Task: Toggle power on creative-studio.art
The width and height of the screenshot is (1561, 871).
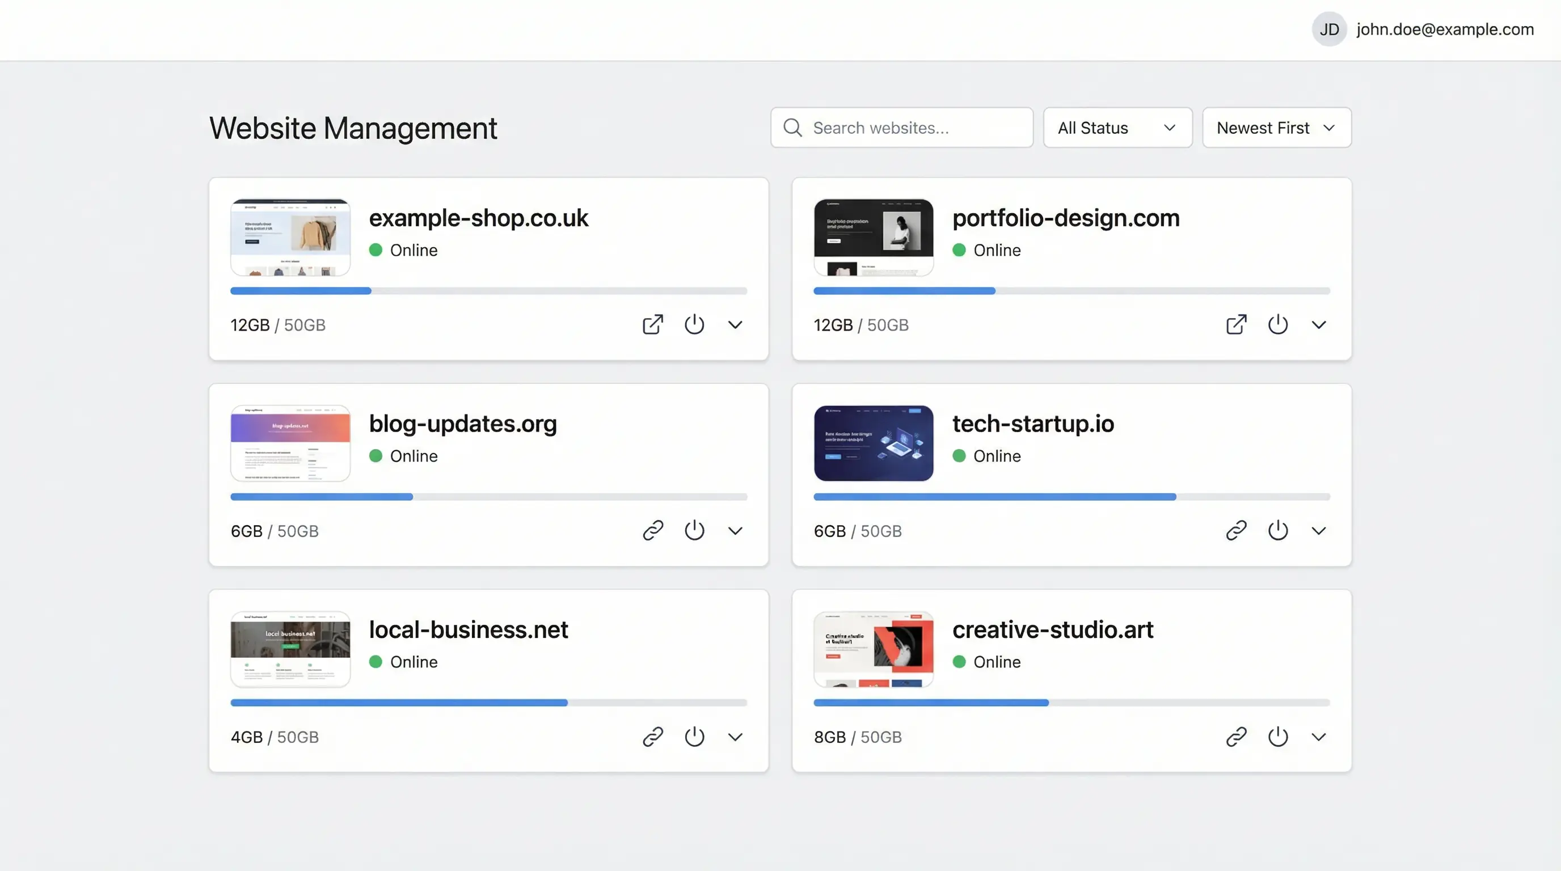Action: 1278,737
